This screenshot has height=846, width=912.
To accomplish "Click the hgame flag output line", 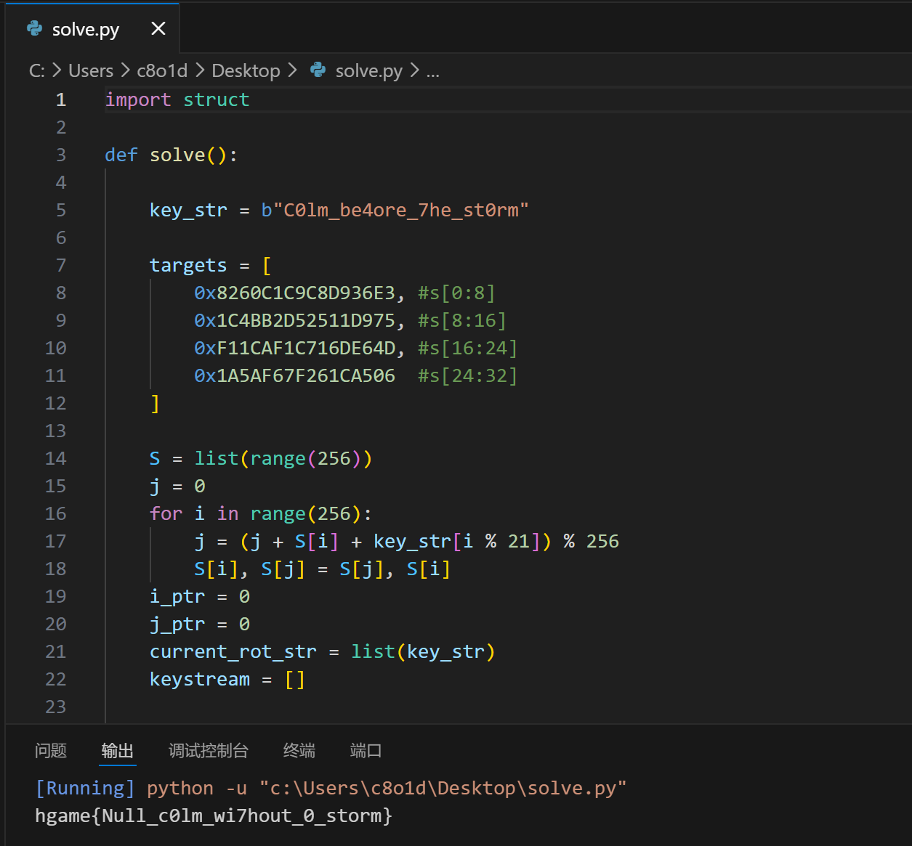I will pyautogui.click(x=214, y=816).
